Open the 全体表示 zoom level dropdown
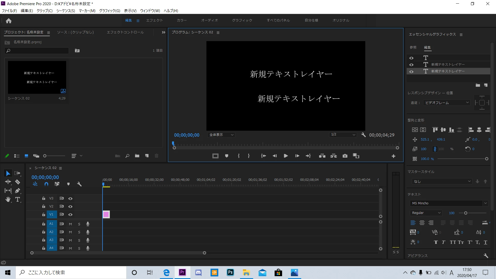 coord(221,135)
